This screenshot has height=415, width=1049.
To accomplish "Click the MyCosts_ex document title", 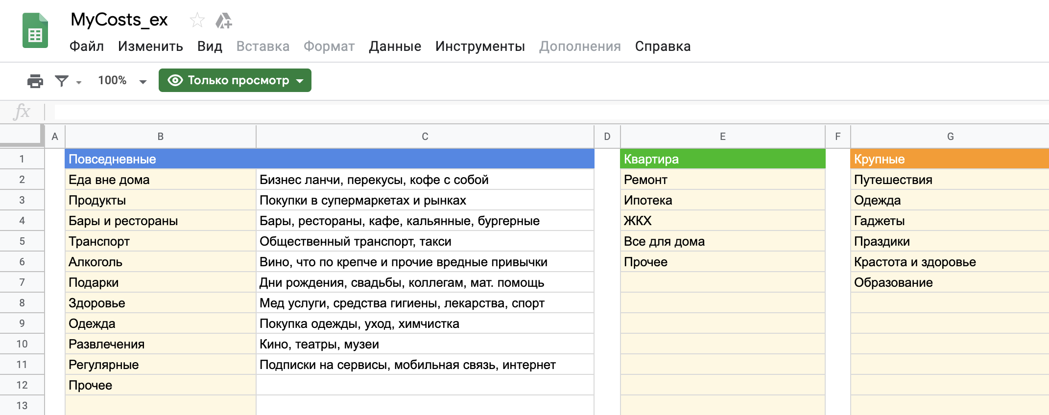I will (x=119, y=20).
